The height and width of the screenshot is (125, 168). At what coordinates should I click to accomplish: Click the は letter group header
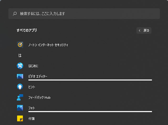pos(20,56)
